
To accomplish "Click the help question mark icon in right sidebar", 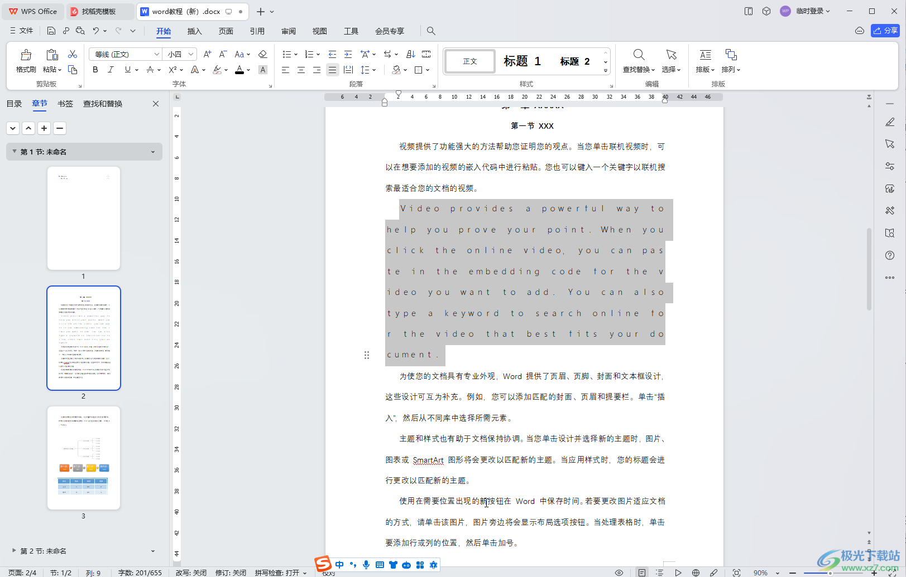I will (890, 255).
